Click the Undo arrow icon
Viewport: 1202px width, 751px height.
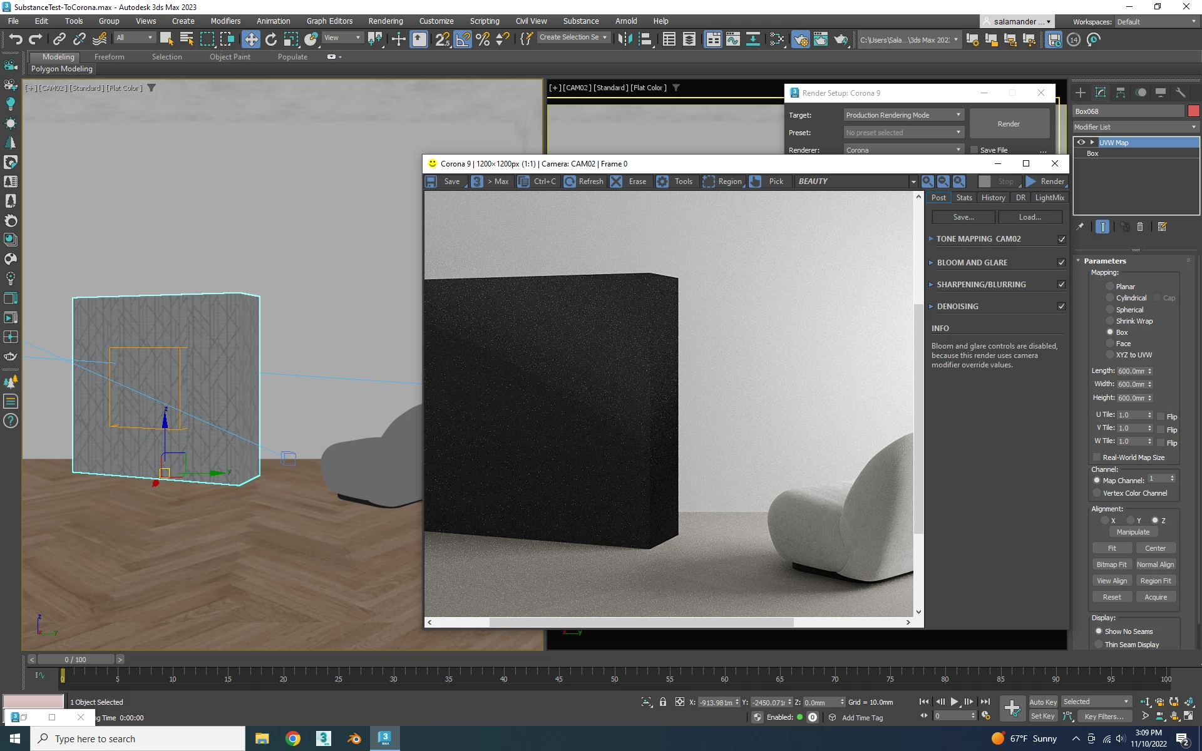tap(16, 39)
